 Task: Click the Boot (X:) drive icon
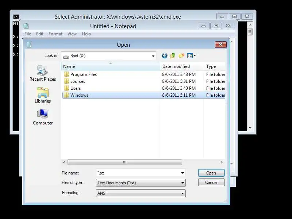66,57
